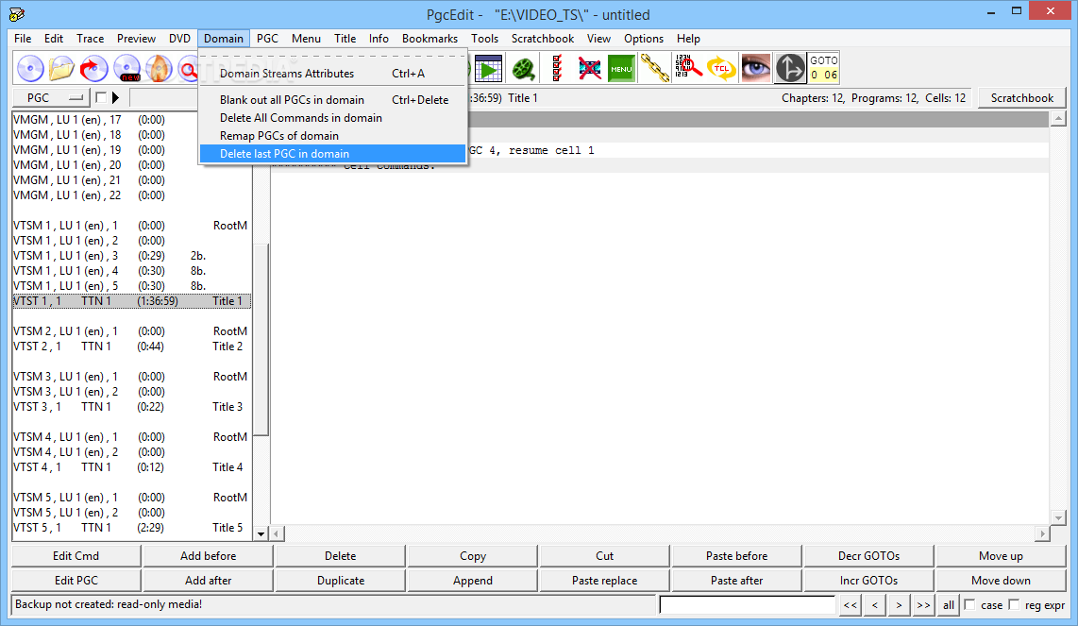Click the command pane scroll right arrow
Screen dimensions: 1078x626
click(x=1043, y=533)
